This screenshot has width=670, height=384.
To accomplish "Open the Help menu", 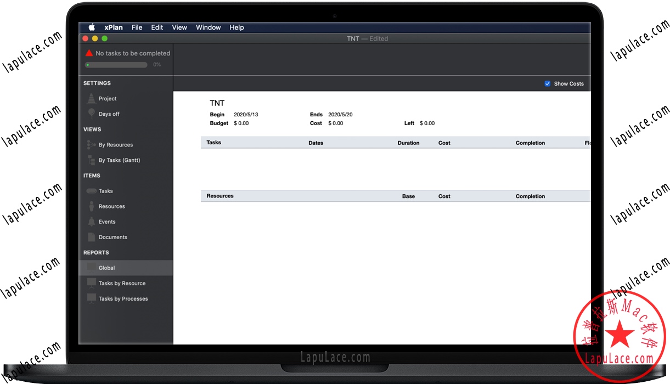I will (237, 27).
